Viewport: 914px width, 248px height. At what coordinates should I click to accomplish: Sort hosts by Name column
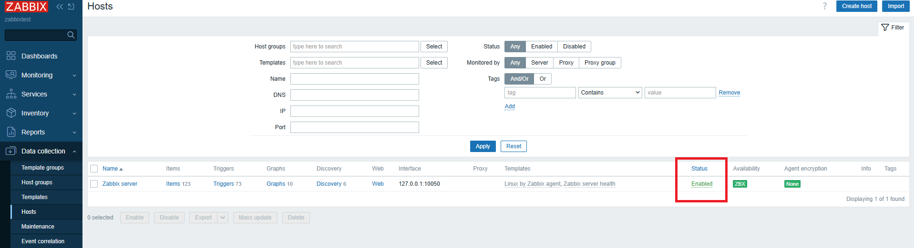pyautogui.click(x=113, y=169)
